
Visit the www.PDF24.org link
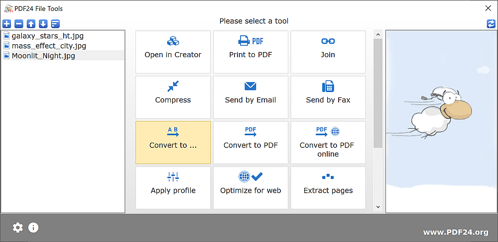(456, 232)
